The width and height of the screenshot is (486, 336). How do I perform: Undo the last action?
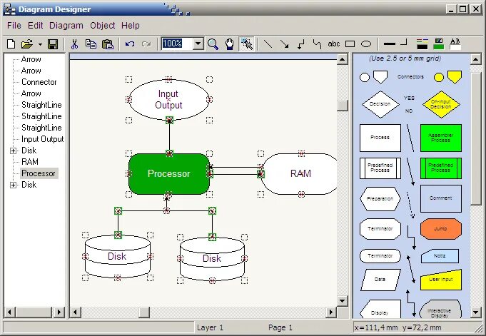click(x=130, y=44)
